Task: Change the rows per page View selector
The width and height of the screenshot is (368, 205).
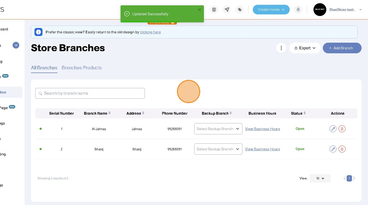Action: [320, 178]
